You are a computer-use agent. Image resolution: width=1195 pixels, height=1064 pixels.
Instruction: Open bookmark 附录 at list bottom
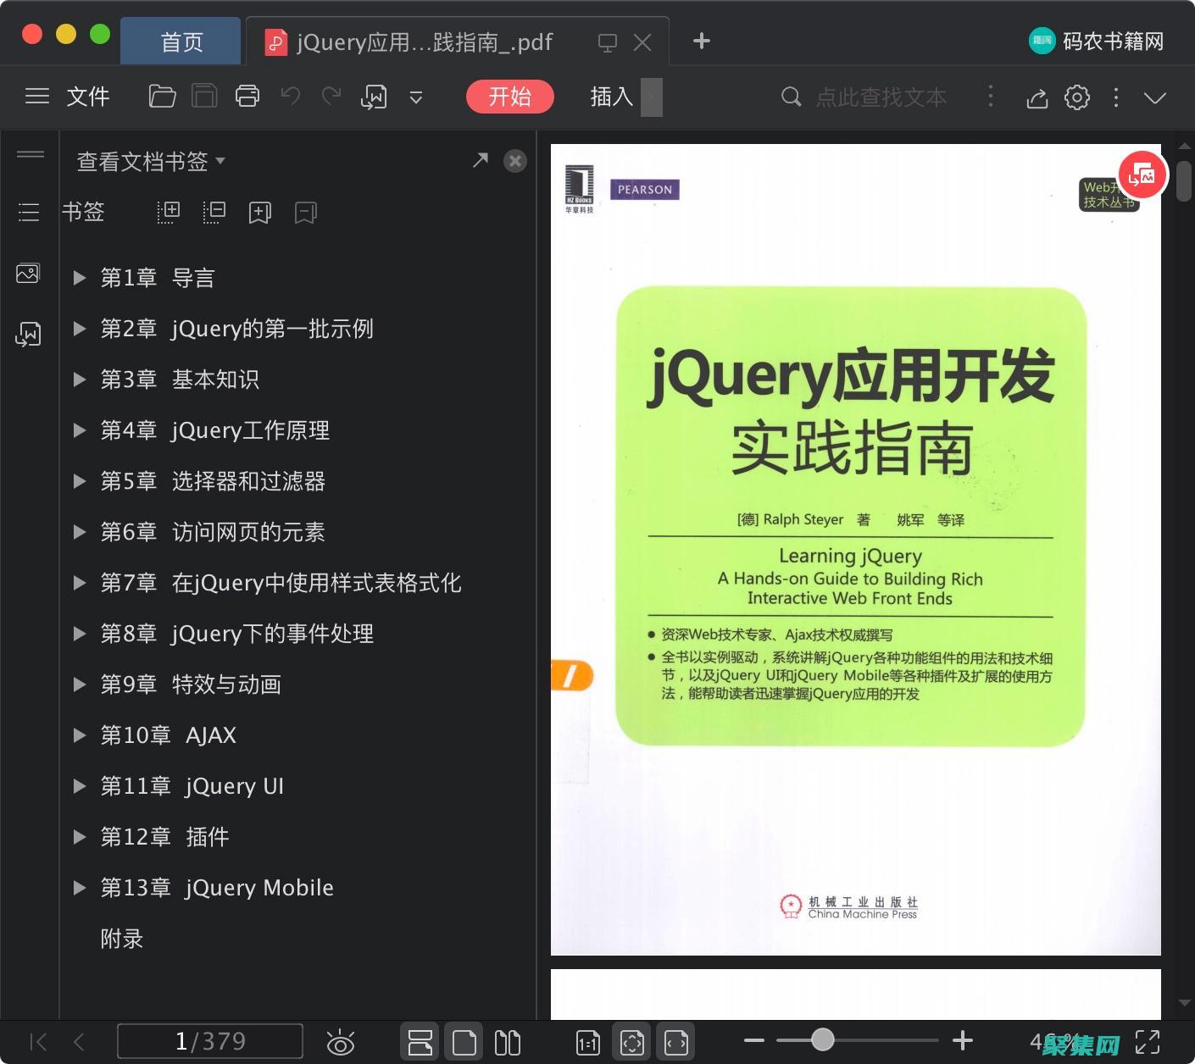pos(121,939)
